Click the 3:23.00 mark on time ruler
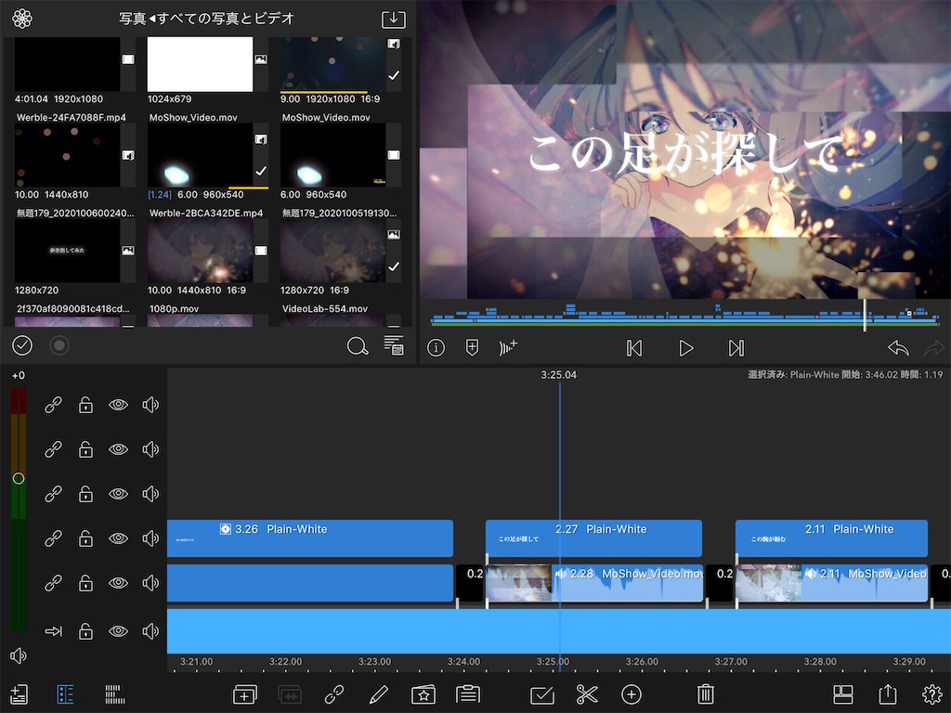The width and height of the screenshot is (951, 713). tap(374, 661)
